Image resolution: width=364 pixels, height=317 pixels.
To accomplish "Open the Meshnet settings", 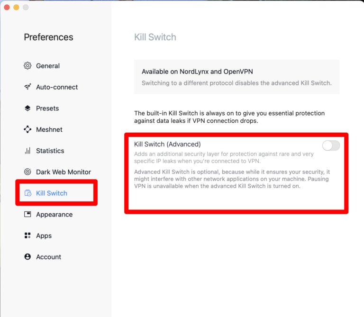I will click(x=49, y=129).
